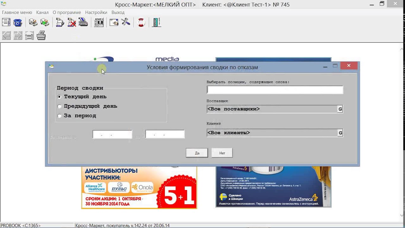The height and width of the screenshot is (228, 405).
Task: Click the main window's title bar app icon
Action: coord(3,4)
